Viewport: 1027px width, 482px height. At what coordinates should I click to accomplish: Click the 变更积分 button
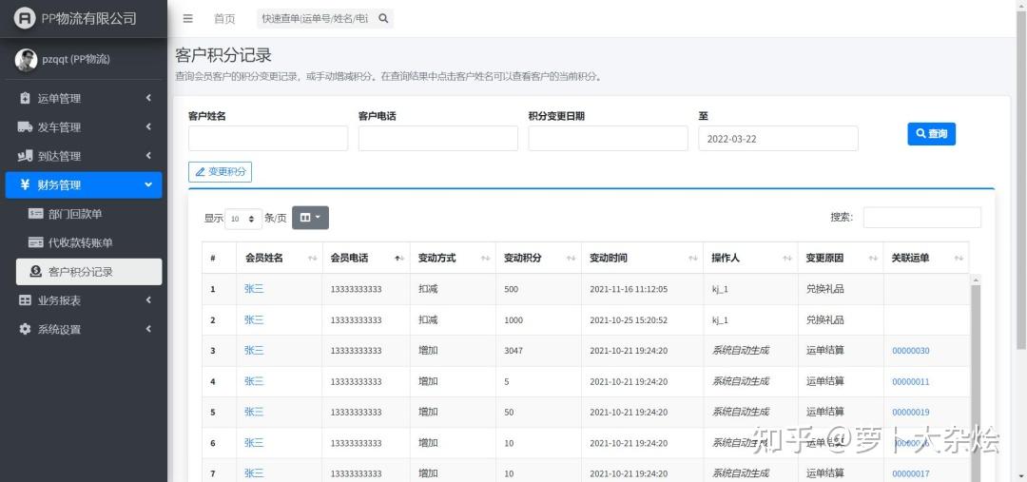click(x=220, y=171)
